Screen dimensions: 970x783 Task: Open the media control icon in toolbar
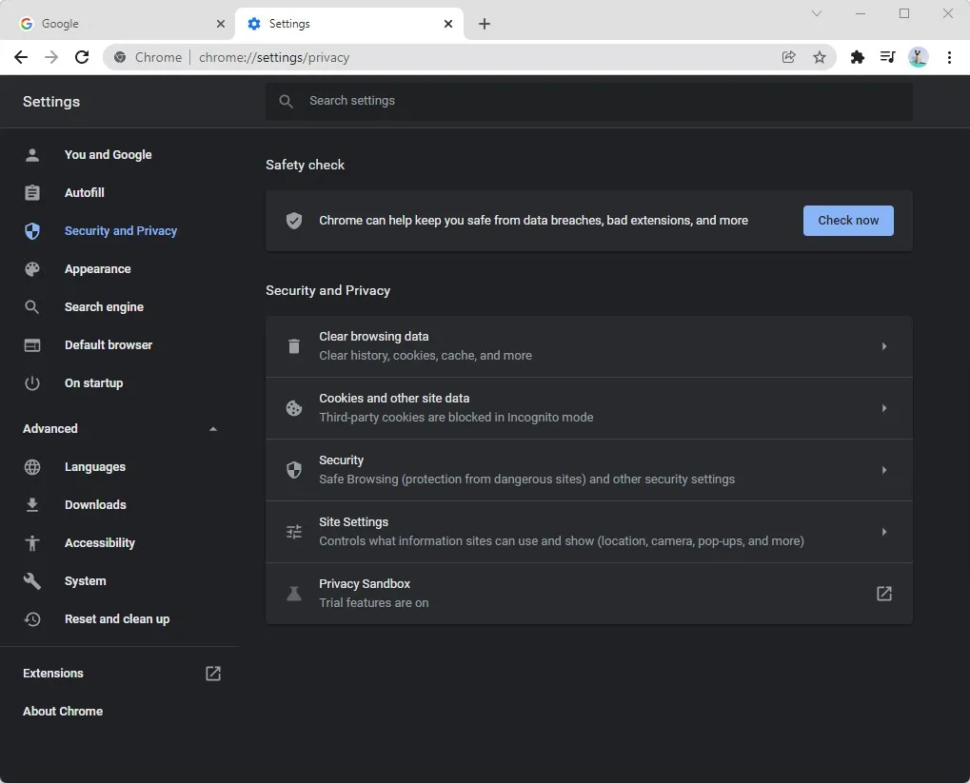point(887,57)
